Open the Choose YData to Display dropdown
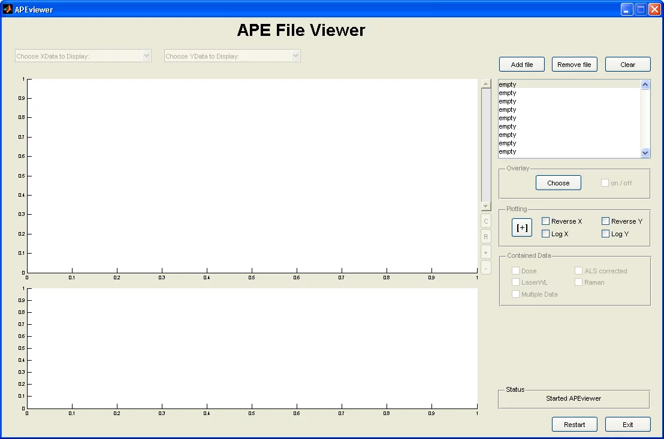The image size is (664, 439). pyautogui.click(x=232, y=56)
